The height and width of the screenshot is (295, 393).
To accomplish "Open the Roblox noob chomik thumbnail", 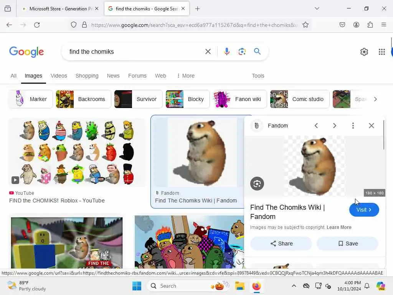I will click(67, 243).
